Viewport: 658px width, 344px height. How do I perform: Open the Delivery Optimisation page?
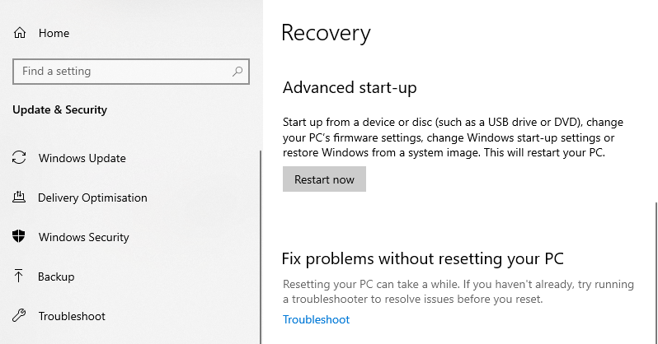pyautogui.click(x=92, y=198)
